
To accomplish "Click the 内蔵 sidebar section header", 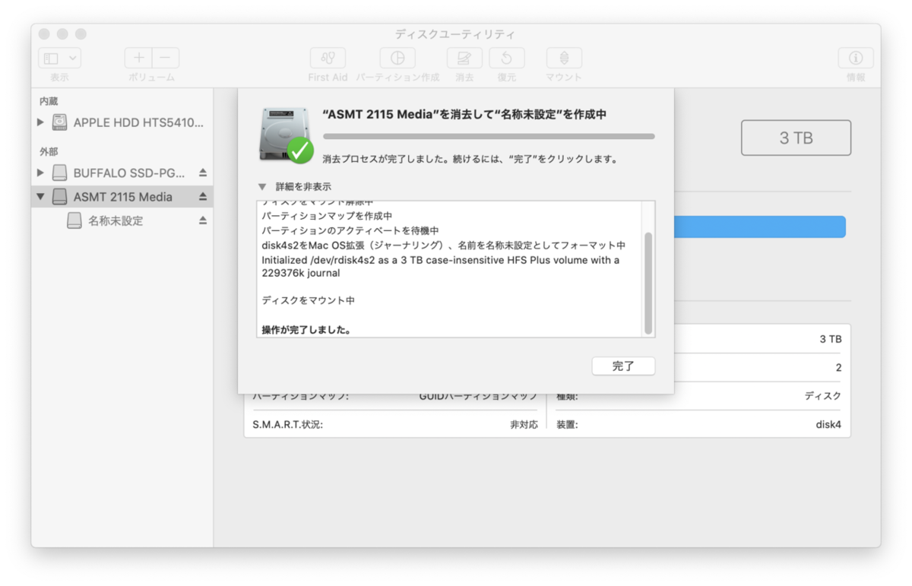I will coord(49,101).
